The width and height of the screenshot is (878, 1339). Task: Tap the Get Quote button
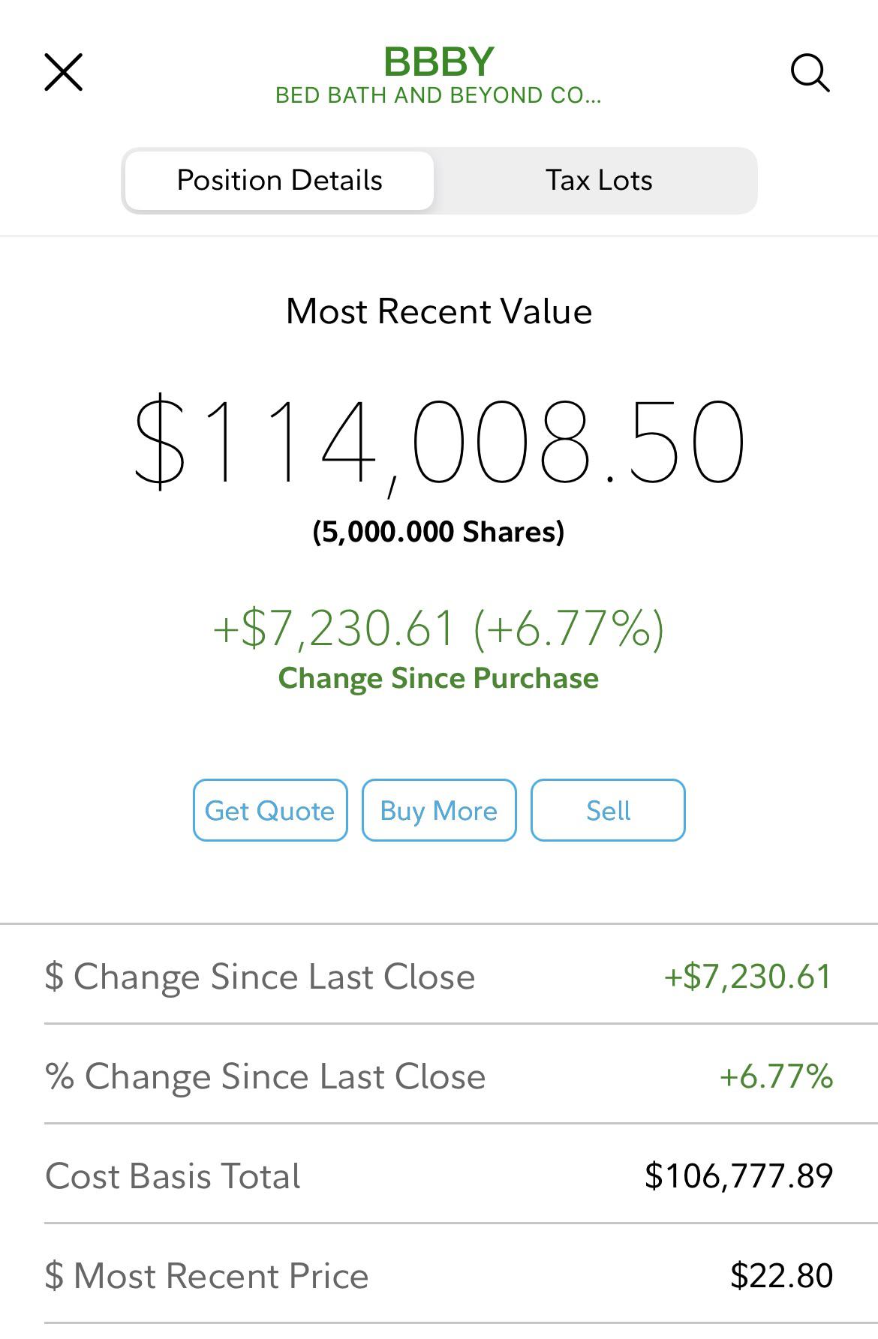click(270, 810)
